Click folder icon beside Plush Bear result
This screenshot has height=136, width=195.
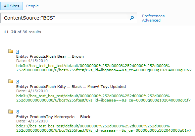point(11,51)
